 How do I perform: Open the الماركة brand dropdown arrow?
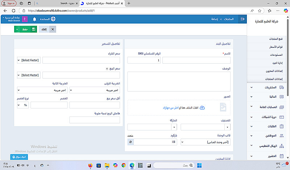[174, 127]
